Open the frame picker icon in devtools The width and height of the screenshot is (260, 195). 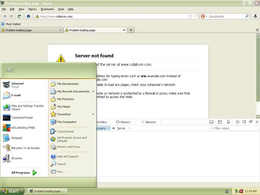tap(212, 122)
